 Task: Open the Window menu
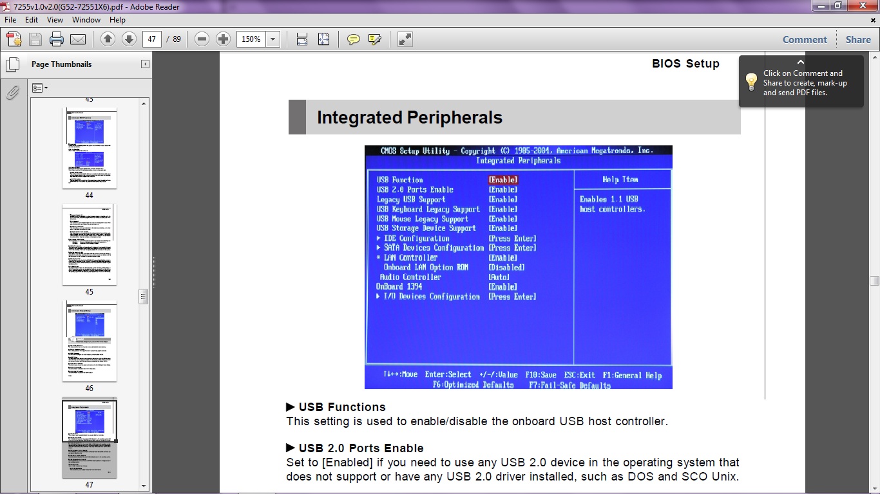coord(86,20)
